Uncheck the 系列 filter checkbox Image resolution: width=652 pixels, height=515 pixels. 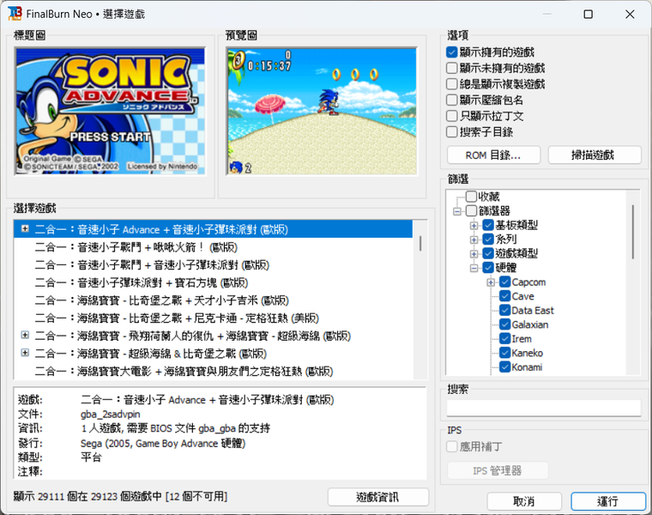click(488, 239)
